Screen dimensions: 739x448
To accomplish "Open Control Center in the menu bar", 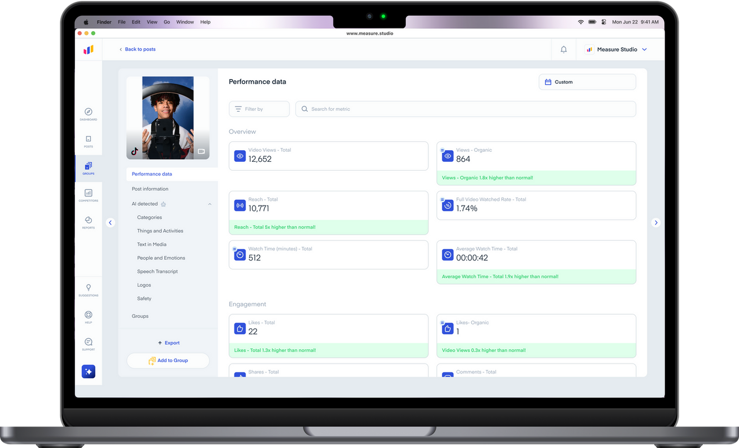I will coord(604,22).
